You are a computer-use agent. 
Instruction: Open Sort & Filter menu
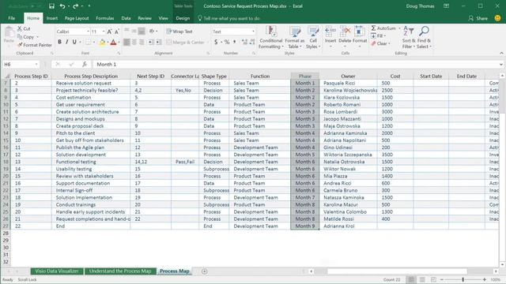[x=409, y=37]
